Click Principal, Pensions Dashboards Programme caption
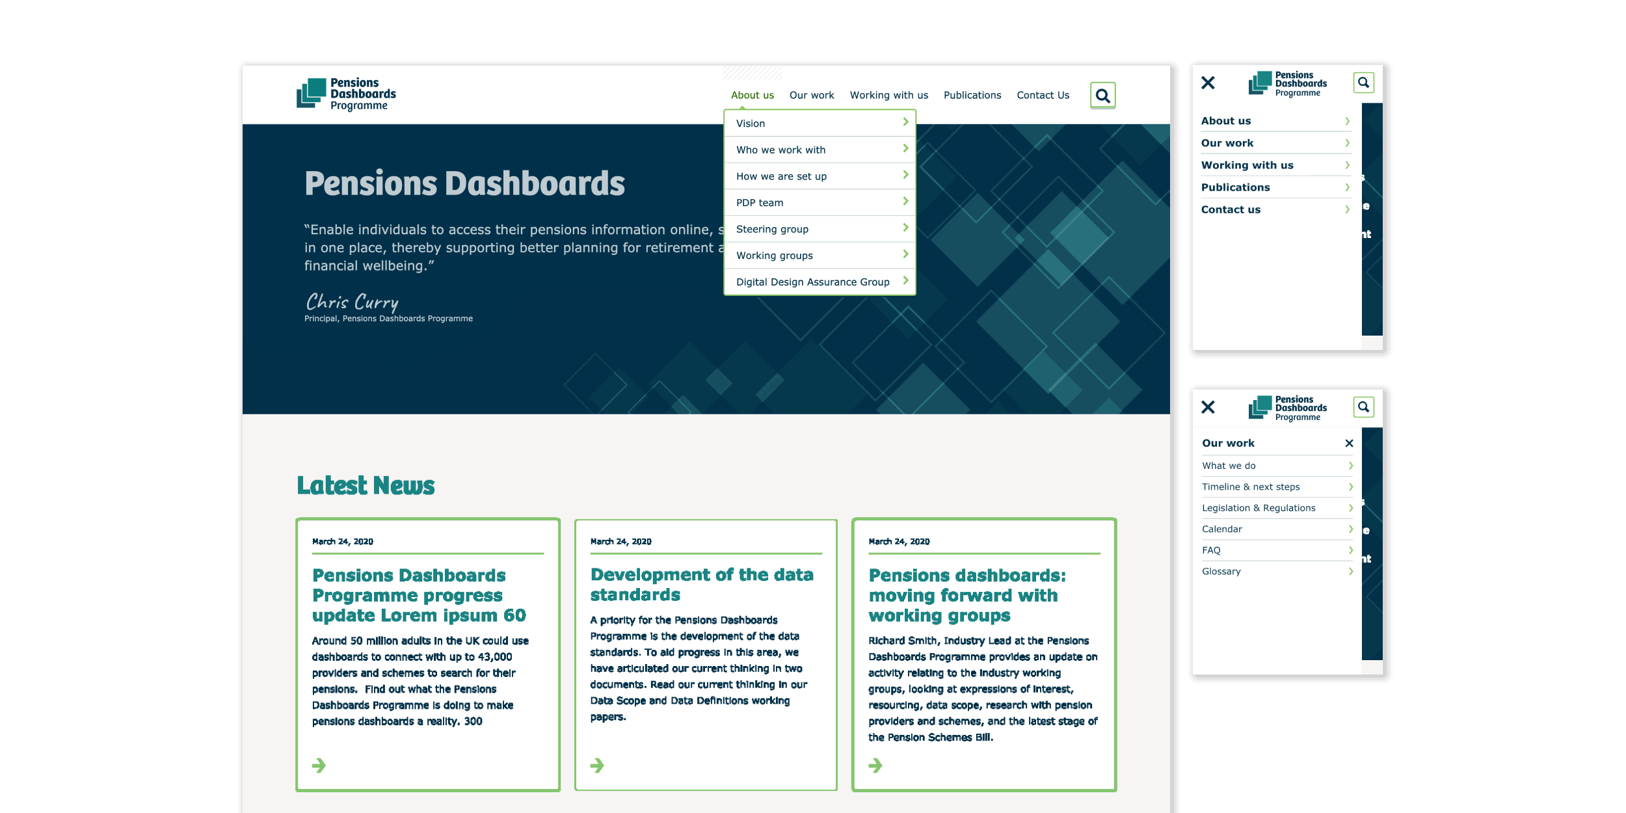The height and width of the screenshot is (813, 1626). click(388, 319)
